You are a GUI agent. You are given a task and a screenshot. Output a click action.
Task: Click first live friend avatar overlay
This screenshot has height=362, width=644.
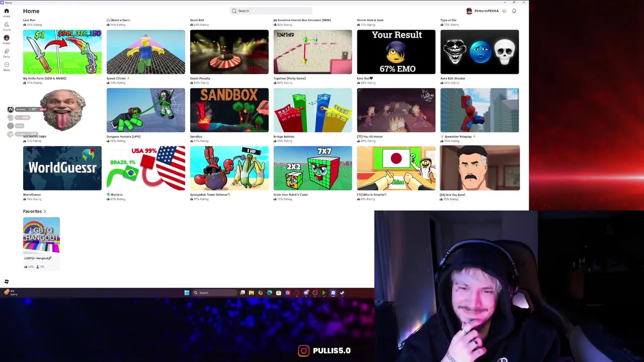(x=10, y=109)
